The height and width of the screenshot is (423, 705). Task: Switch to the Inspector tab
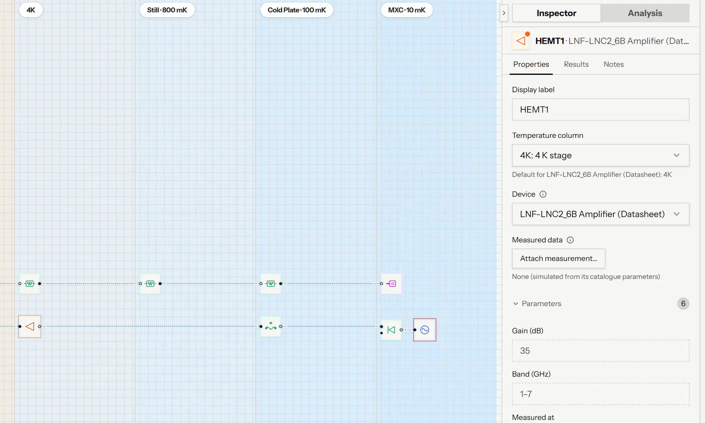point(556,13)
